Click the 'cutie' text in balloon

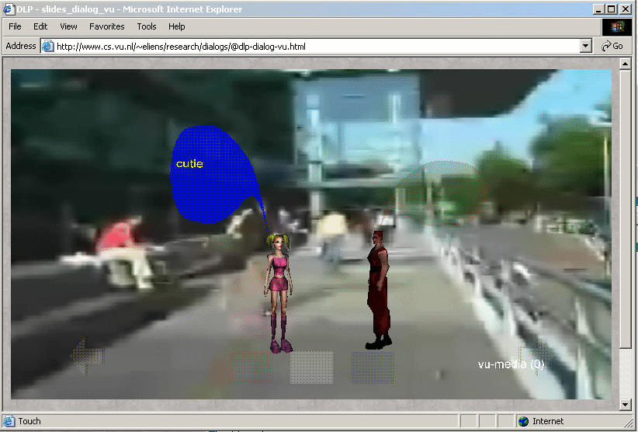click(x=189, y=164)
